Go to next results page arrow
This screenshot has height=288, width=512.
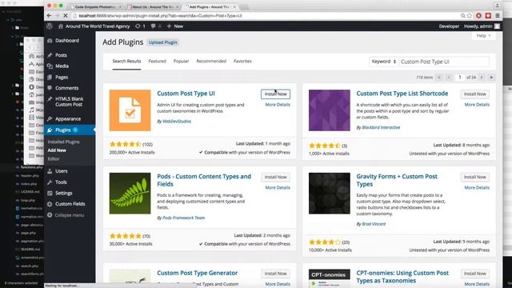[x=482, y=78]
